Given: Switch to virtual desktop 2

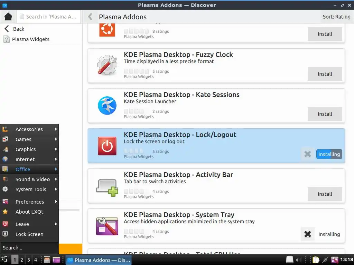Looking at the screenshot, I should coord(22,260).
